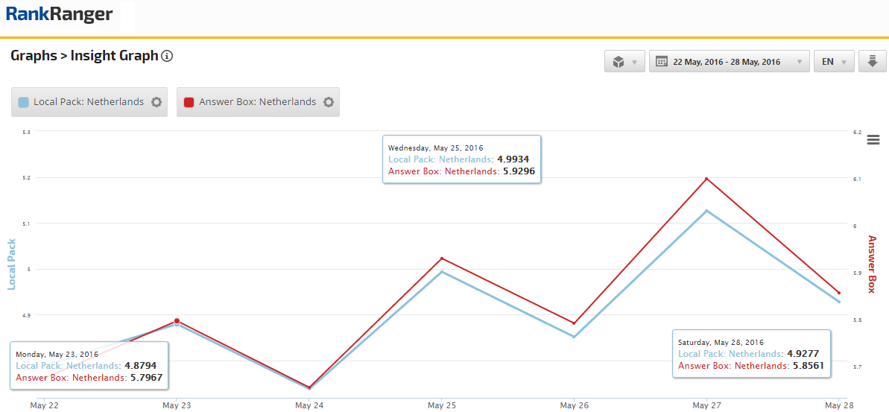Click the Rank Ranger logo
The image size is (889, 412).
tap(60, 14)
